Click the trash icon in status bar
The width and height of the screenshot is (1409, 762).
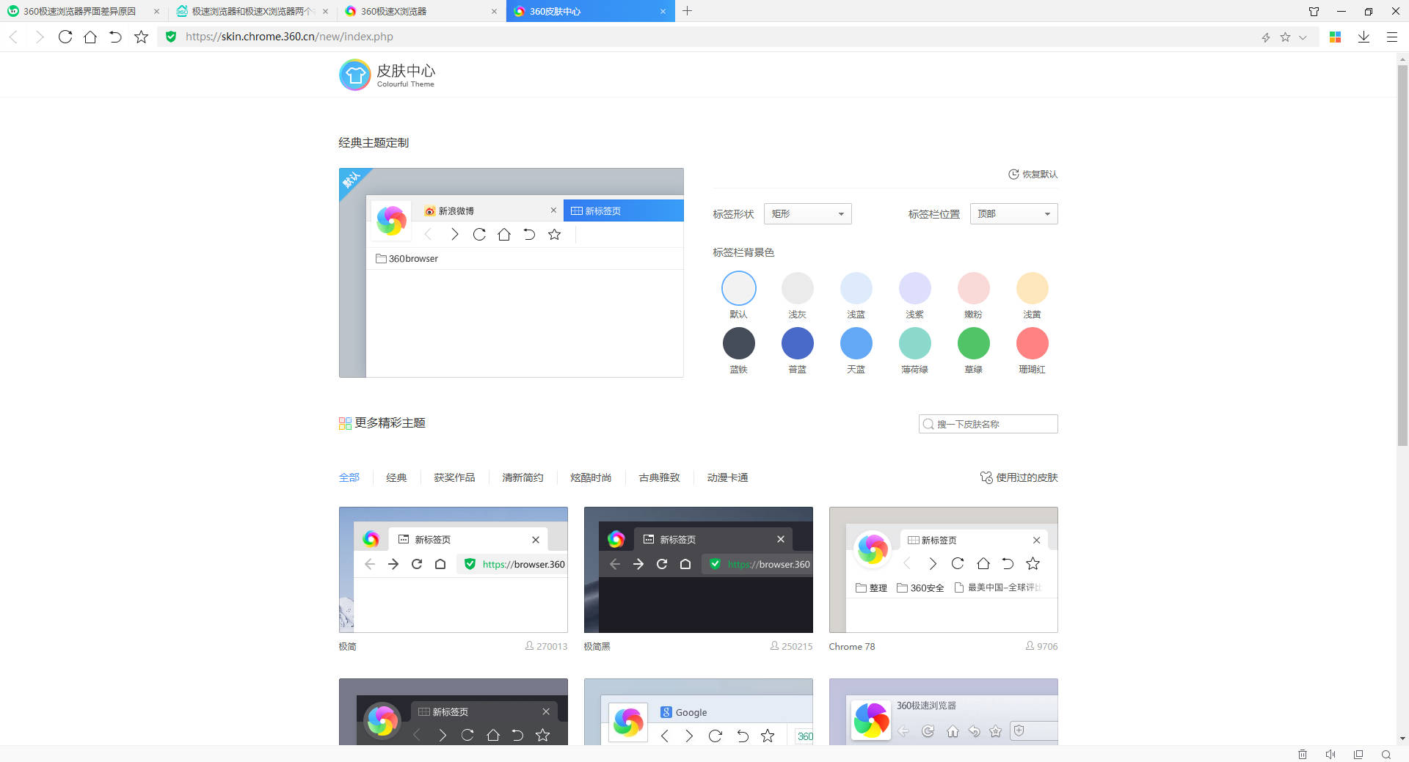(1303, 754)
